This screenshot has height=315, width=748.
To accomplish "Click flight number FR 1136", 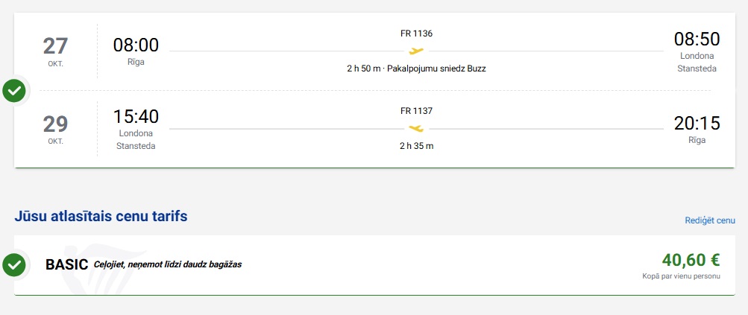I will tap(416, 34).
